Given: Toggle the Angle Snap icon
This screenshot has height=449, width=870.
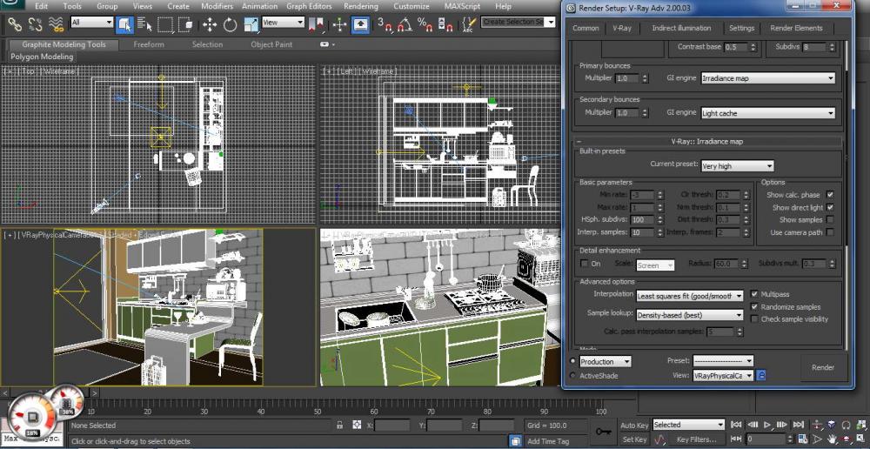Looking at the screenshot, I should tap(405, 24).
